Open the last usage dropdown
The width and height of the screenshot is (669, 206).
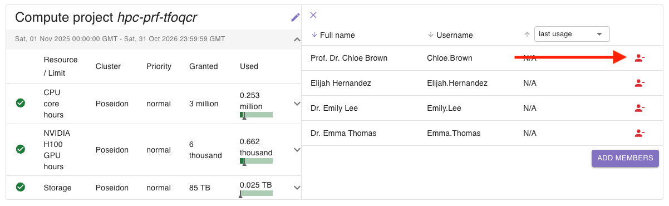(572, 34)
